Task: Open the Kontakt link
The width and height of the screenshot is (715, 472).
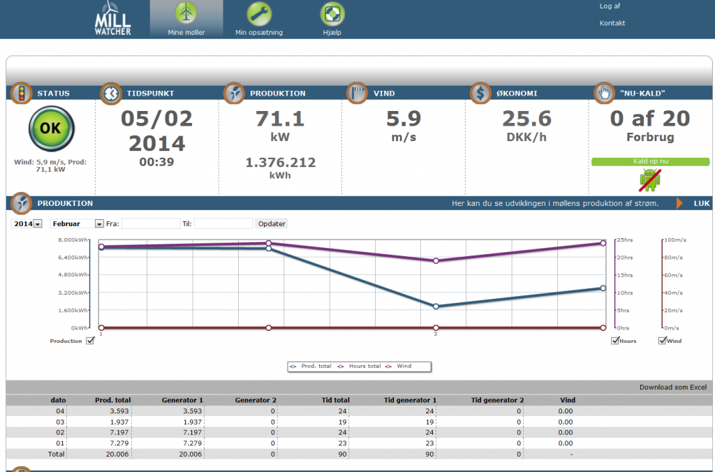Action: coord(612,23)
